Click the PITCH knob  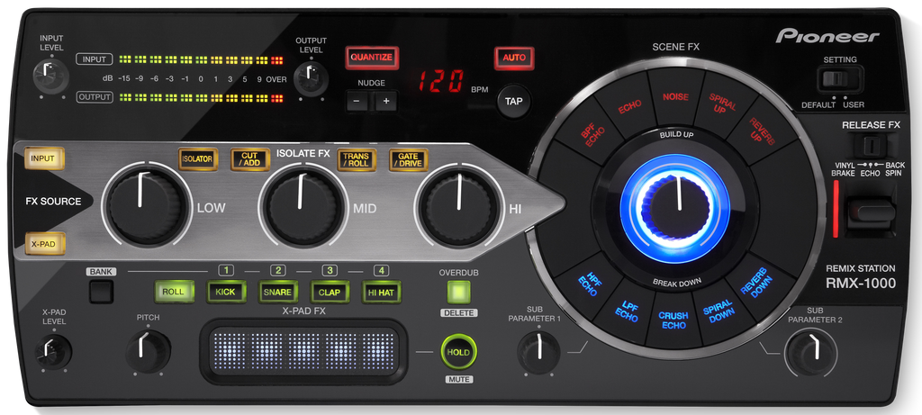pos(148,351)
